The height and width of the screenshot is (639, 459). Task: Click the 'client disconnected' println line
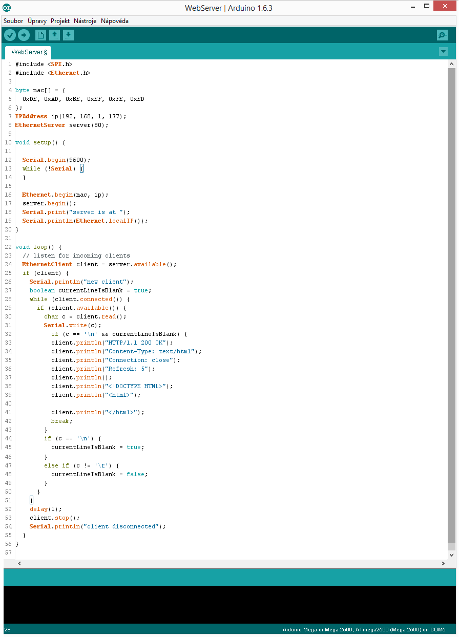(98, 526)
